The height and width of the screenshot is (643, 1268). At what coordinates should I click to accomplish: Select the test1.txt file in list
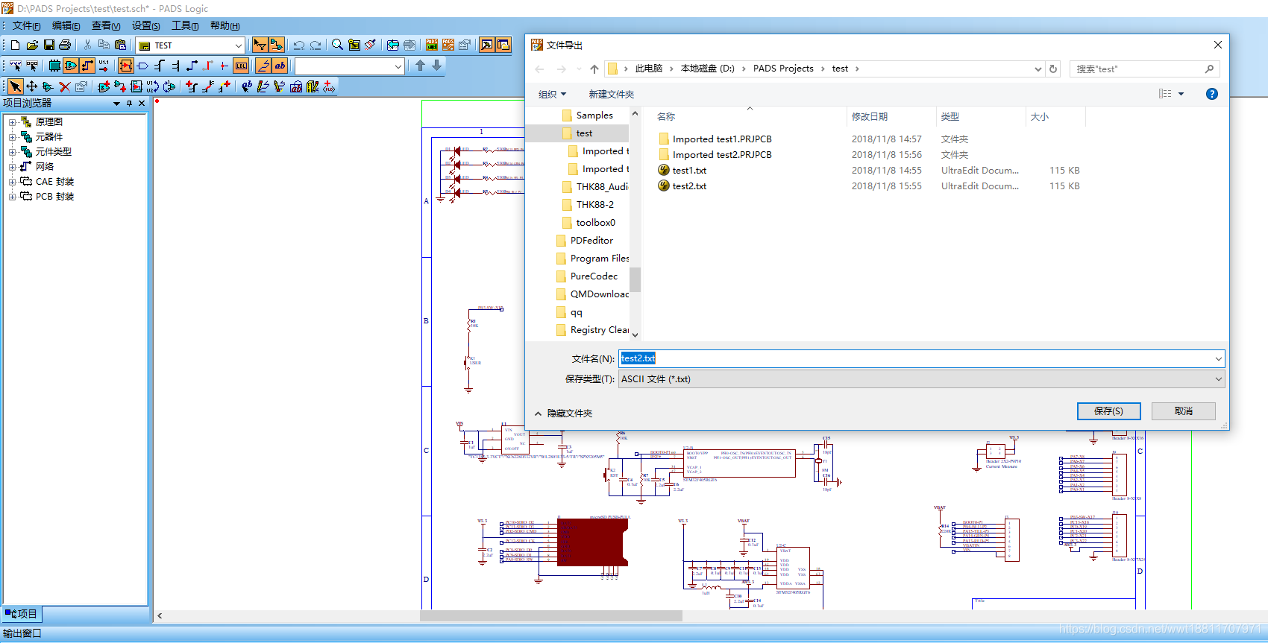pyautogui.click(x=689, y=171)
